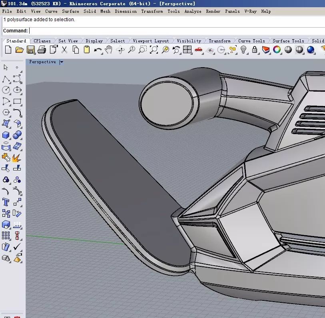This screenshot has height=318, width=325.
Task: Click the Explode tool icon
Action: 17,158
